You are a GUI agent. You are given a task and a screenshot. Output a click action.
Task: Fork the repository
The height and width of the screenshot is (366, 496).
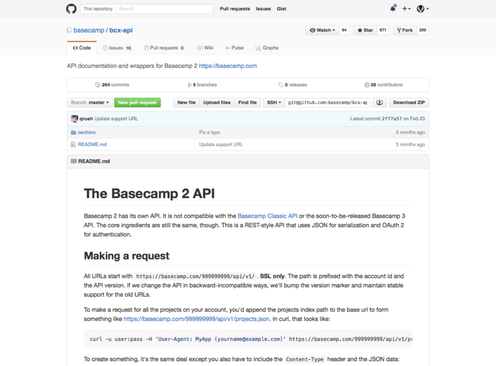[405, 30]
